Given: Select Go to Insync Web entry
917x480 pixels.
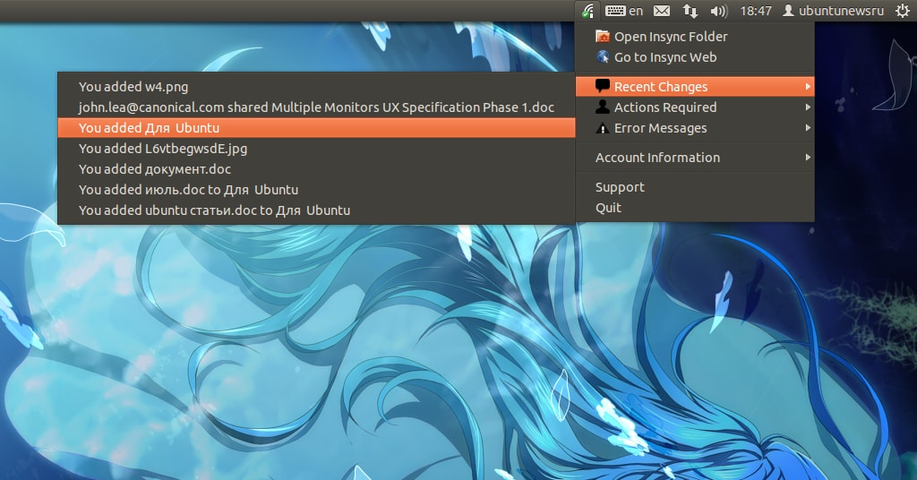Looking at the screenshot, I should click(x=695, y=57).
